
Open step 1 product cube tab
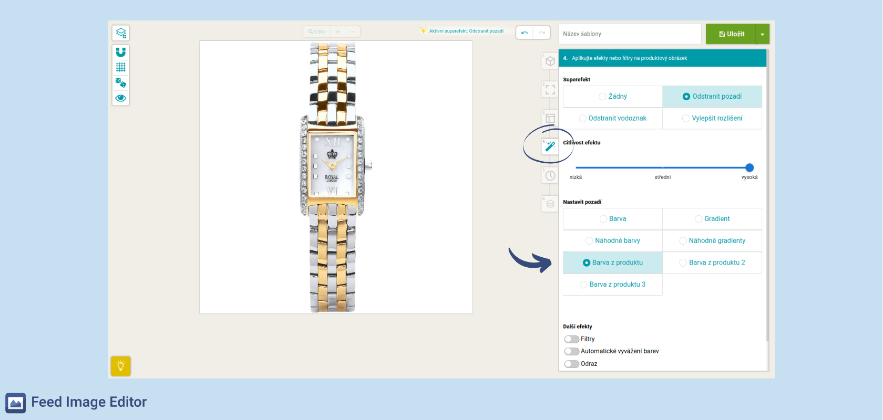pyautogui.click(x=550, y=61)
